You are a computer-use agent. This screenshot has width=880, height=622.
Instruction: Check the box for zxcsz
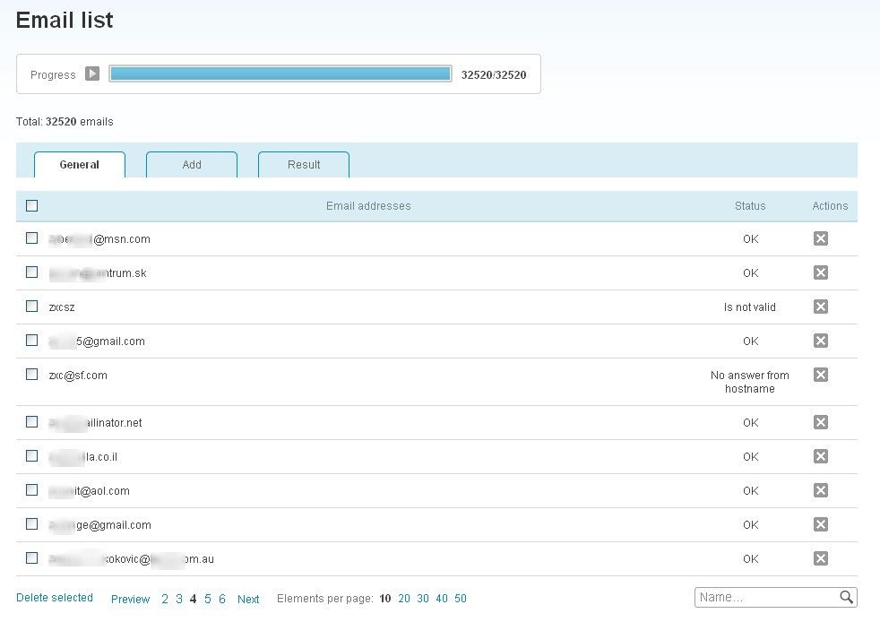(x=32, y=307)
